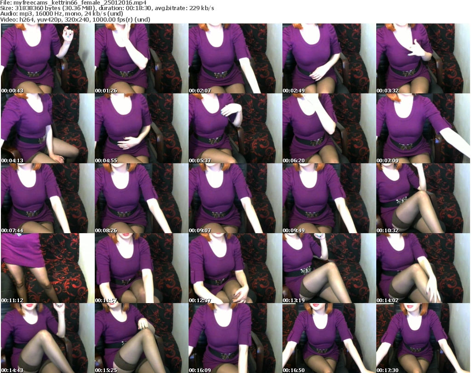Pick the frame at 00:16:50

click(x=329, y=338)
